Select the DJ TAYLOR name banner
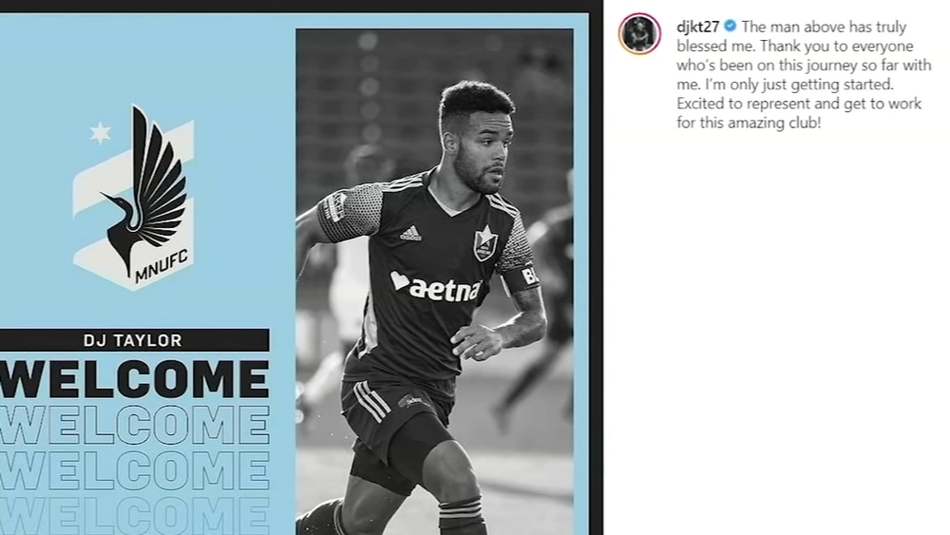 coord(135,340)
